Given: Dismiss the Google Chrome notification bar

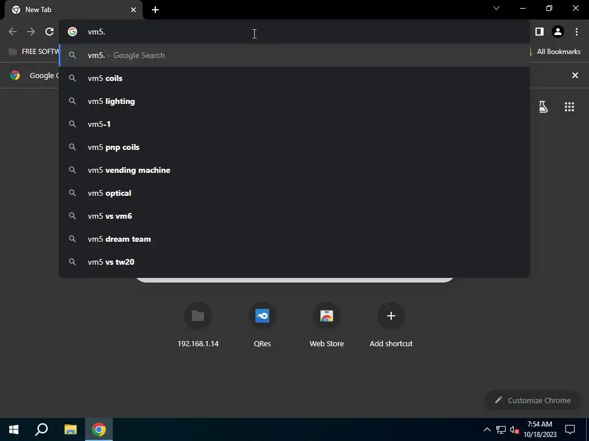Looking at the screenshot, I should 575,75.
